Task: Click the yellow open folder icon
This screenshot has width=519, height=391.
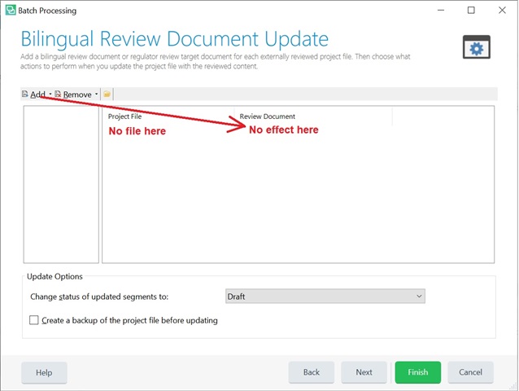Action: 107,94
